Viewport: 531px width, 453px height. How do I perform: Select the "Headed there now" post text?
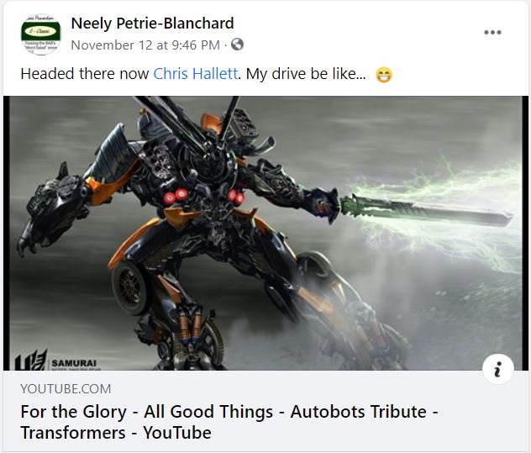click(x=84, y=74)
